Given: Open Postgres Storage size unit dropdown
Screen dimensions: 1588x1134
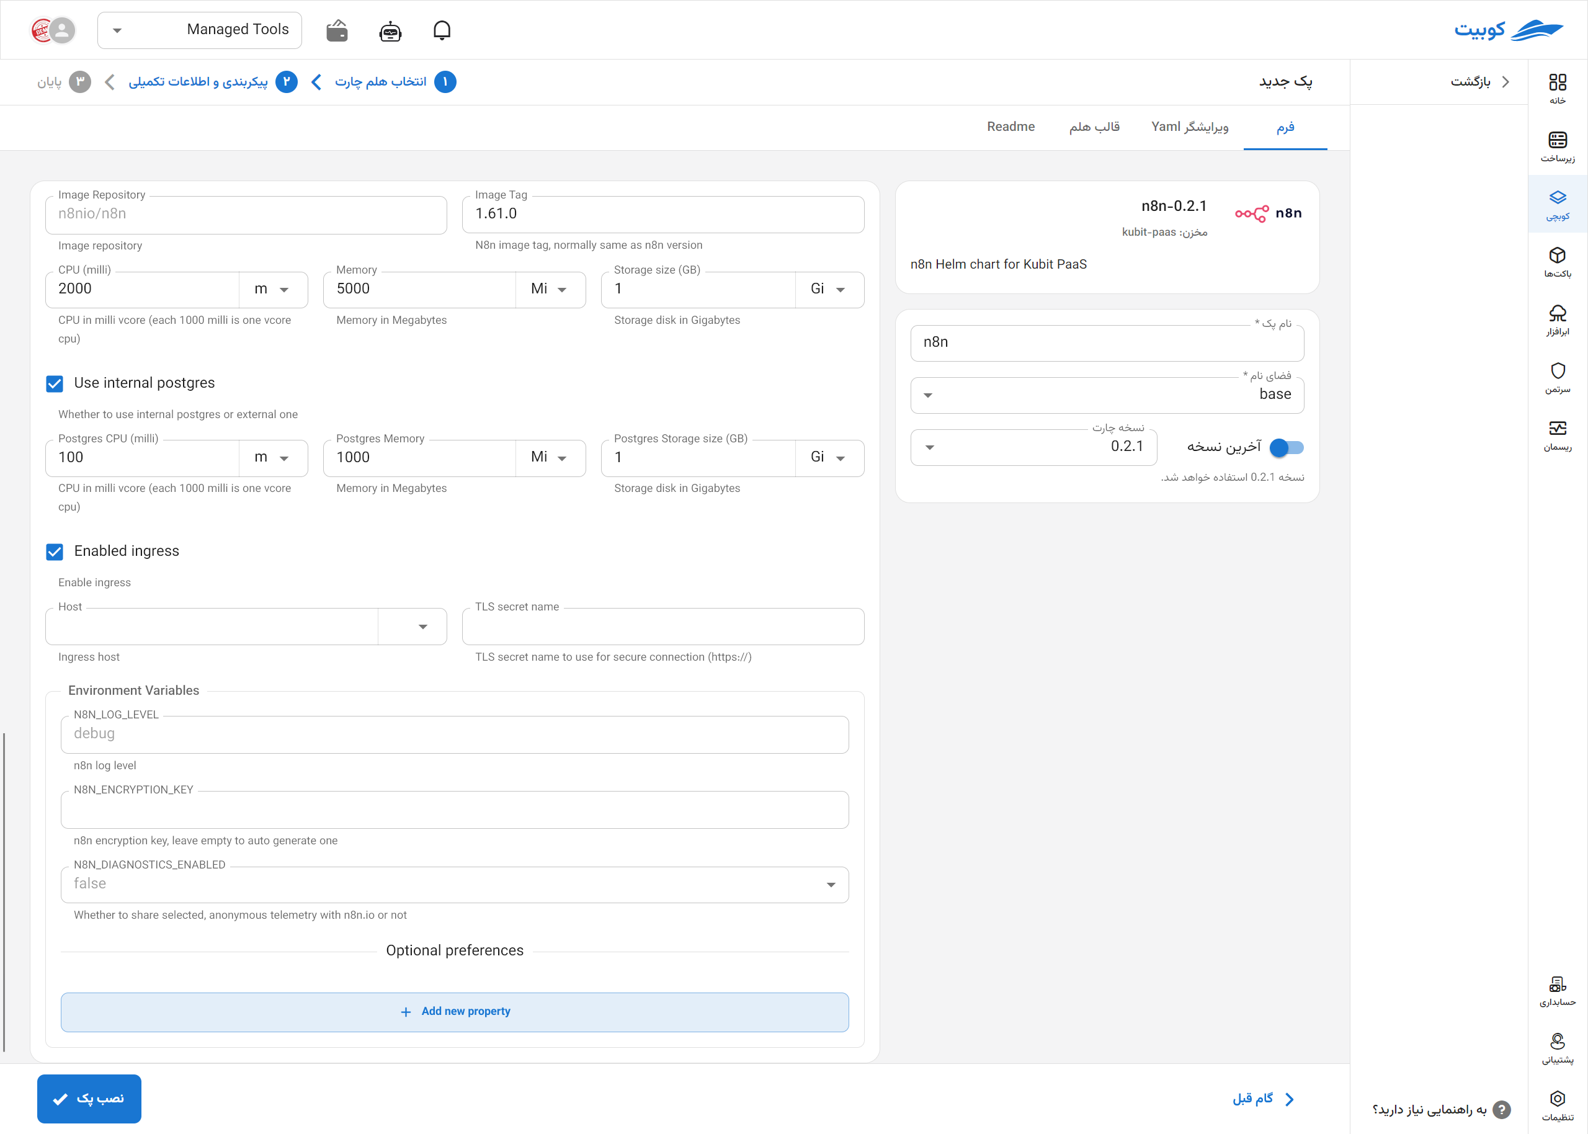Looking at the screenshot, I should tap(829, 457).
